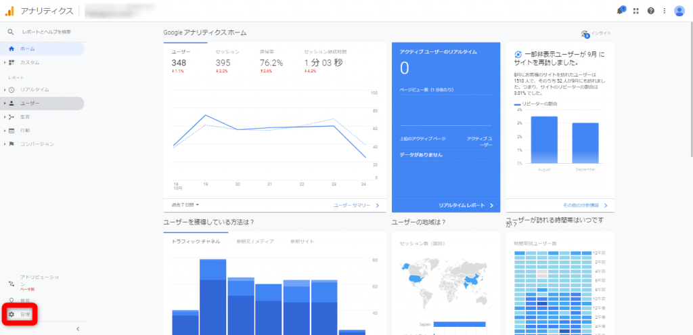Click the インサイト label in top right

(x=601, y=34)
